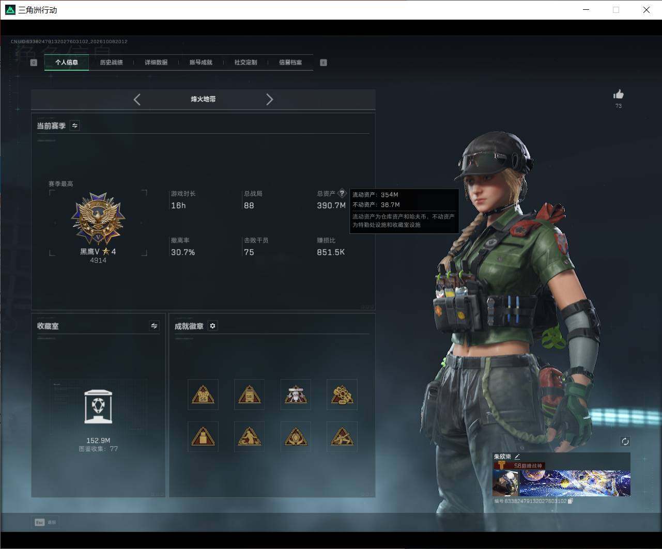This screenshot has width=662, height=549.
Task: Click the 黑鹰V rank medal emblem
Action: click(98, 219)
